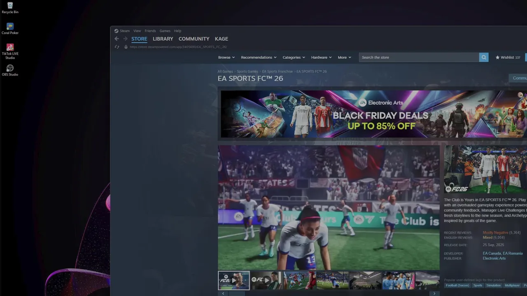
Task: Click the FC26 header capsule image
Action: (x=485, y=169)
